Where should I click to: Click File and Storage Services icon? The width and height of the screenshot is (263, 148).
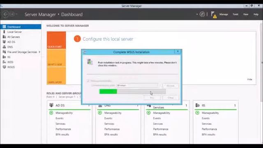click(4, 52)
